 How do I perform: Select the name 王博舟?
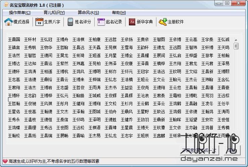[62, 39]
